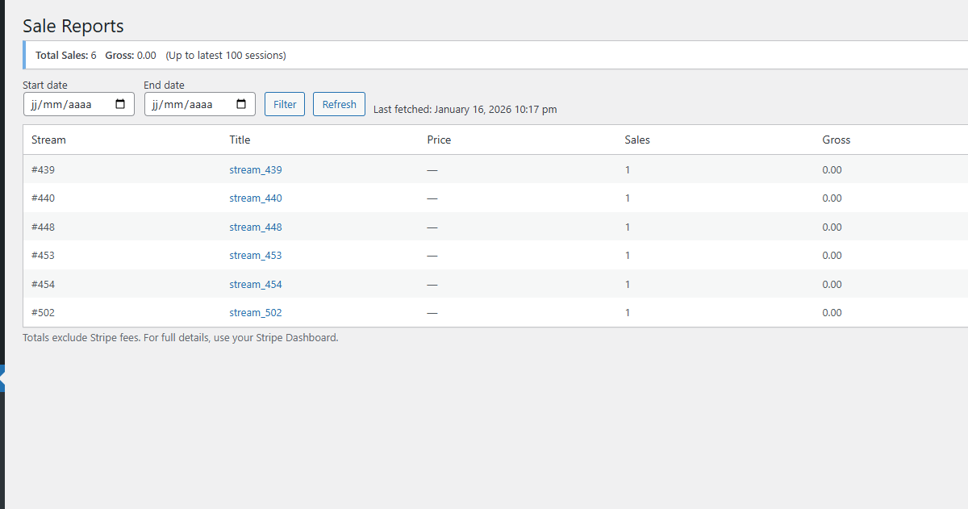Click the Refresh button

[x=339, y=103]
